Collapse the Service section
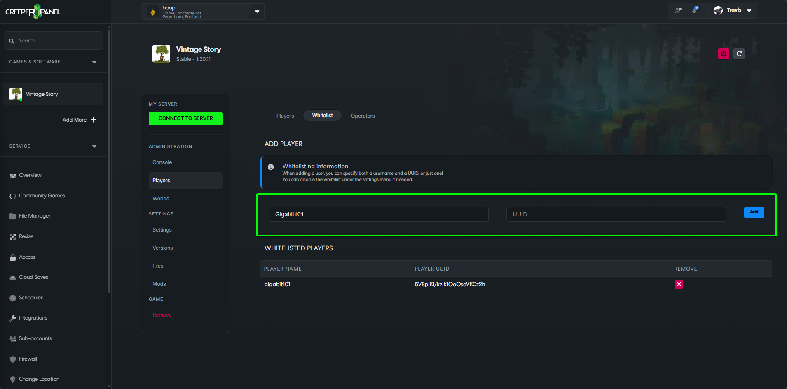This screenshot has width=787, height=389. point(94,146)
